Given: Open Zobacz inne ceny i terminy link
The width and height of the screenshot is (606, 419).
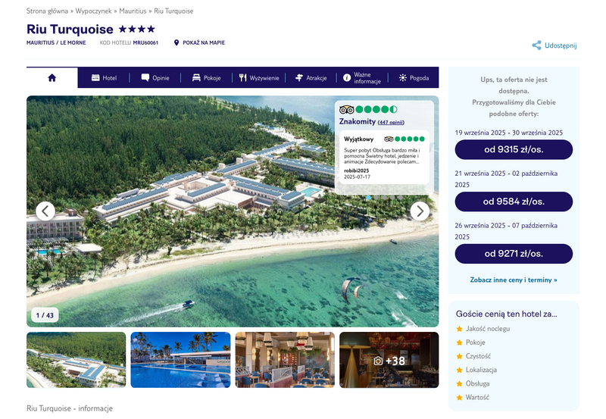Looking at the screenshot, I should click(x=514, y=280).
